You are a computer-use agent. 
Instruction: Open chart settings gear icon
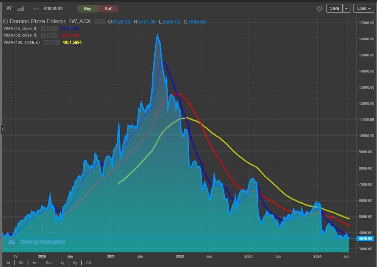(x=319, y=8)
